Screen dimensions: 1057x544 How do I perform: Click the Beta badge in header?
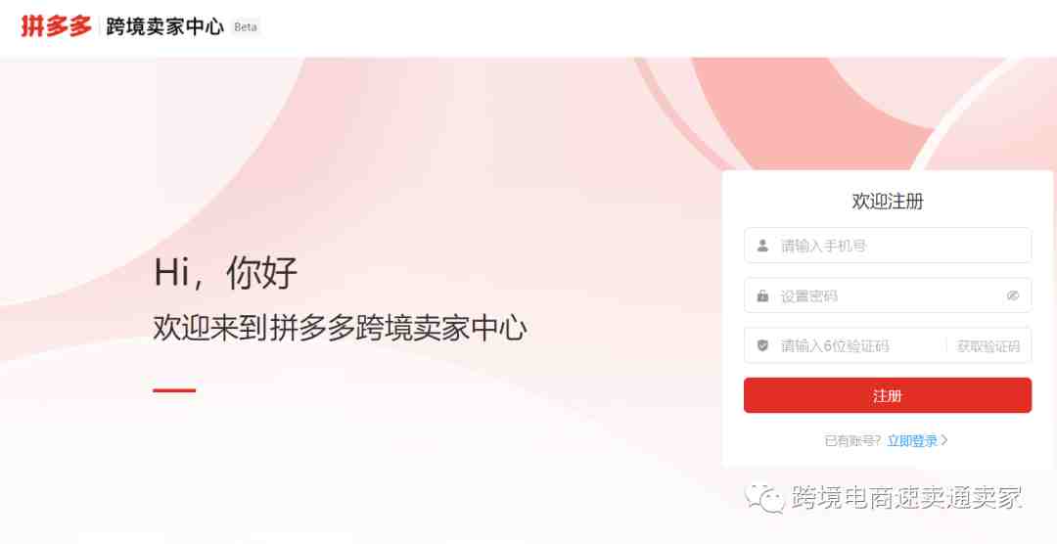(246, 27)
